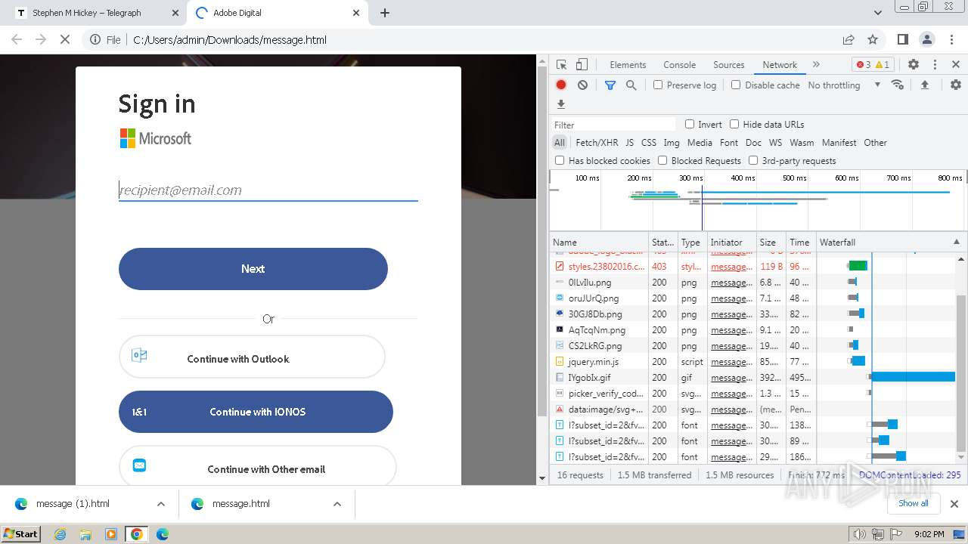Check 3rd-party requests checkbox
The width and height of the screenshot is (968, 544).
point(753,160)
